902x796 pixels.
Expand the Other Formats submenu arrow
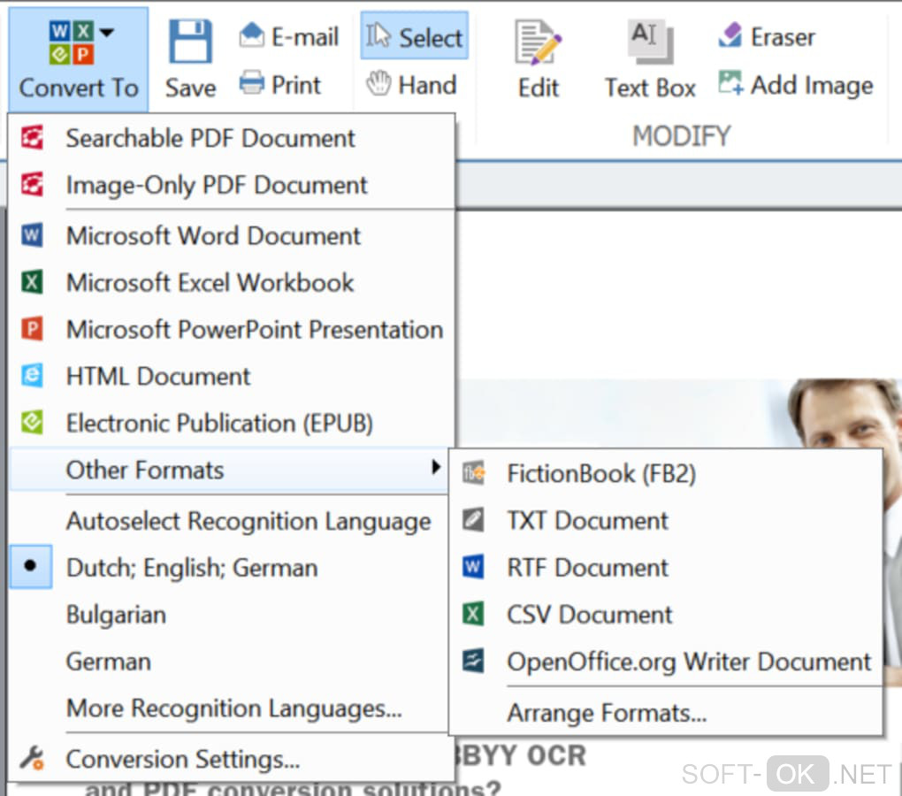click(435, 467)
